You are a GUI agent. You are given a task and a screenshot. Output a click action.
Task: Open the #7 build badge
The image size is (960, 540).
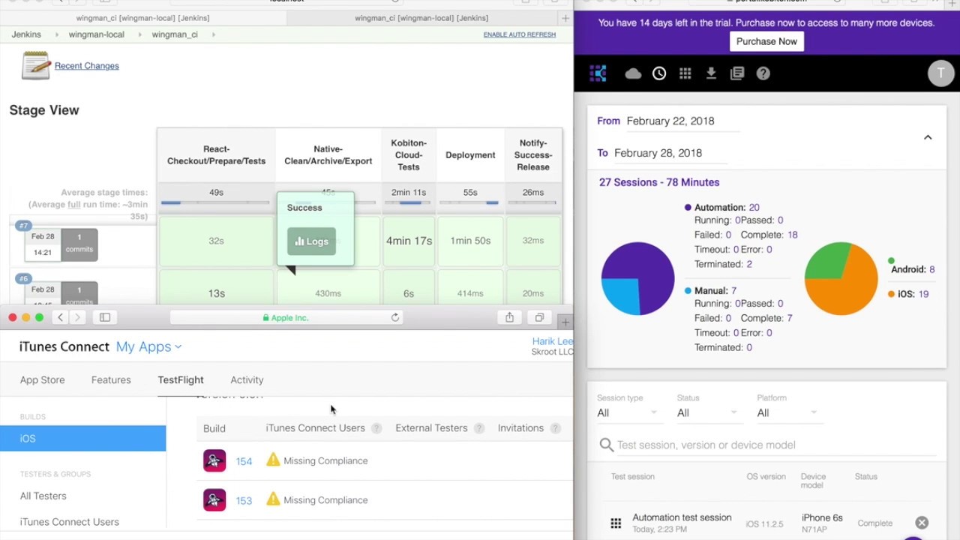[x=24, y=226]
